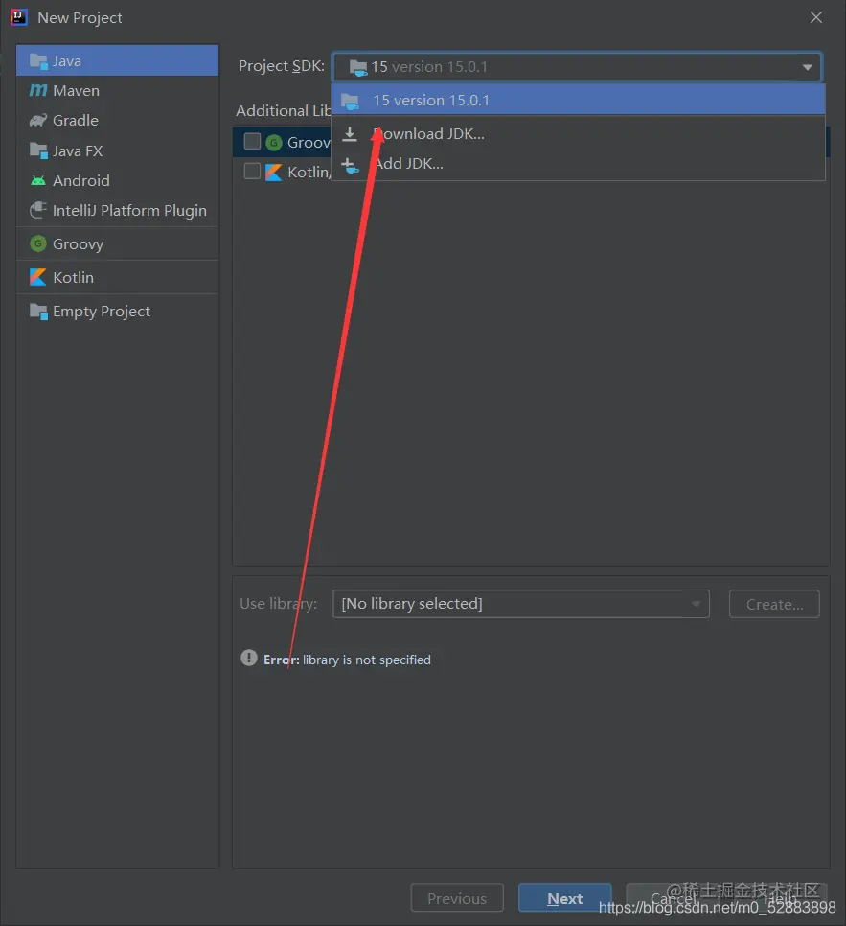Select Gradle project type
The image size is (846, 926).
(118, 121)
